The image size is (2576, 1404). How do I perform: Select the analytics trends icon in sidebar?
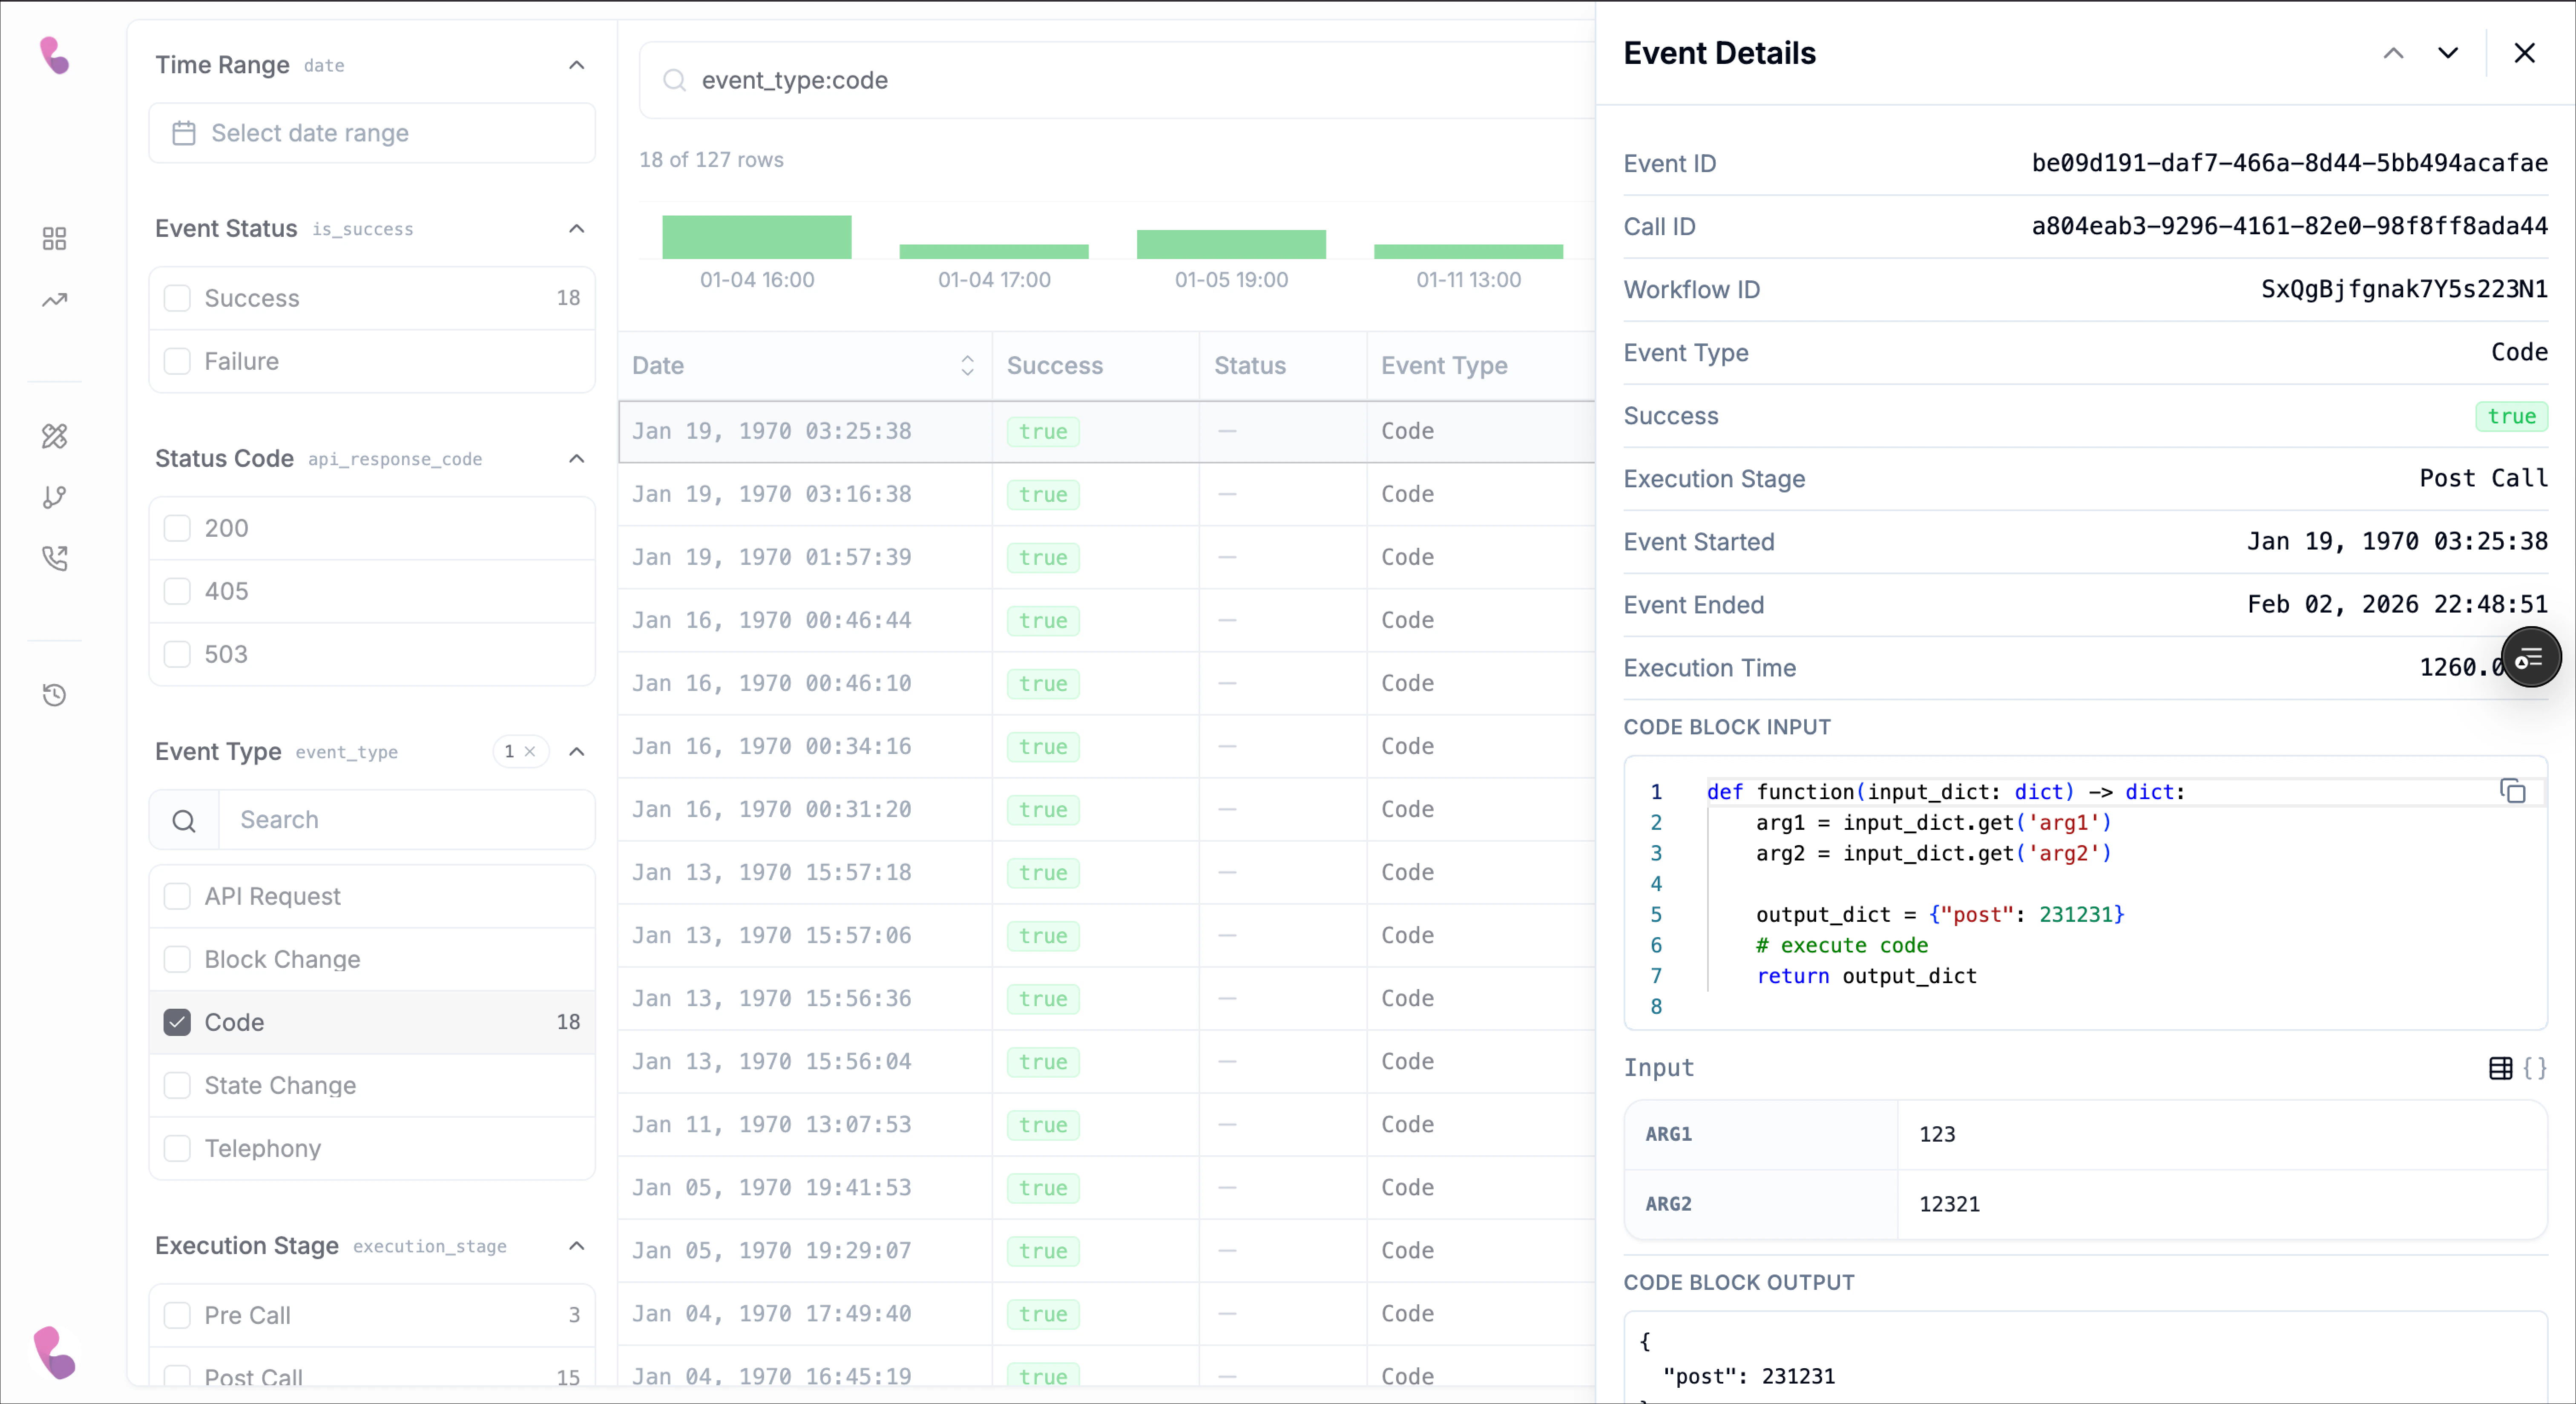tap(55, 299)
